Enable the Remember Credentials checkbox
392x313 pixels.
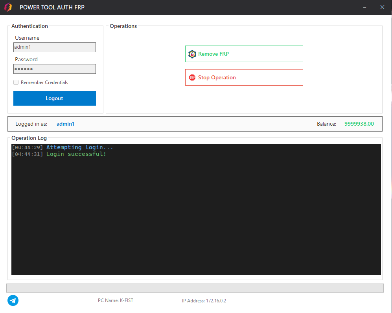(x=16, y=82)
